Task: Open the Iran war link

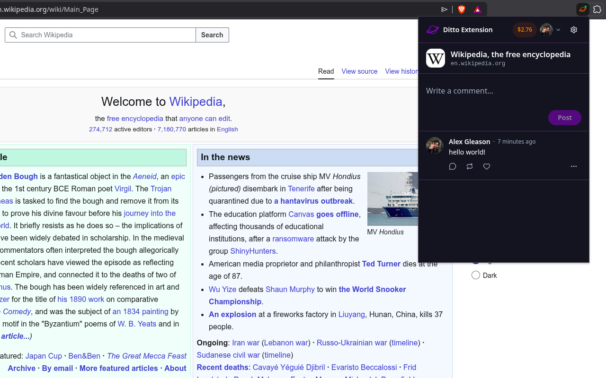Action: click(x=246, y=343)
